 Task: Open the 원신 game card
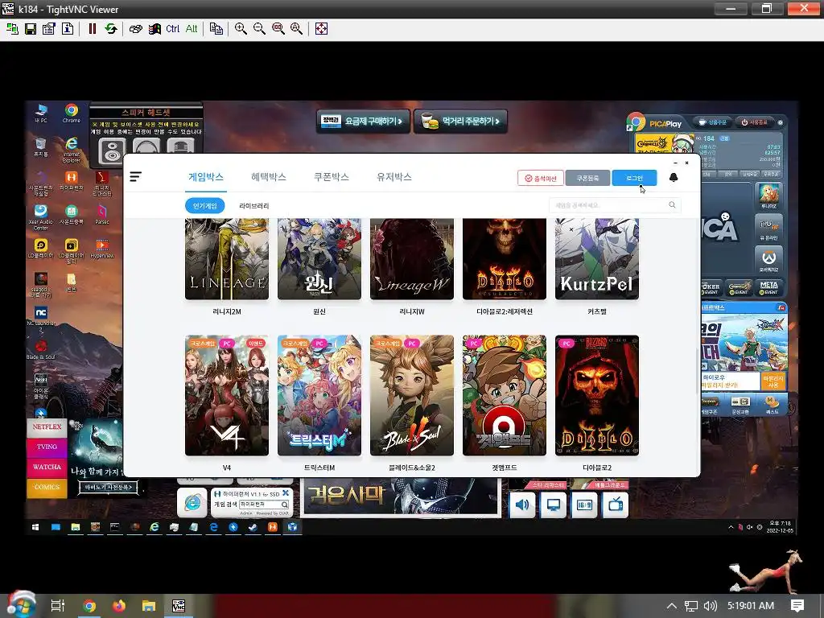pos(319,260)
